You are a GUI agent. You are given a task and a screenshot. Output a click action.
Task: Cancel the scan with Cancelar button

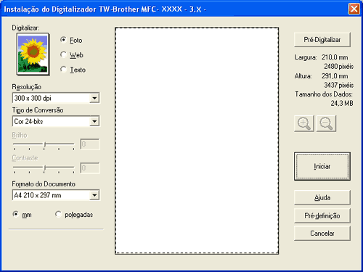click(322, 233)
